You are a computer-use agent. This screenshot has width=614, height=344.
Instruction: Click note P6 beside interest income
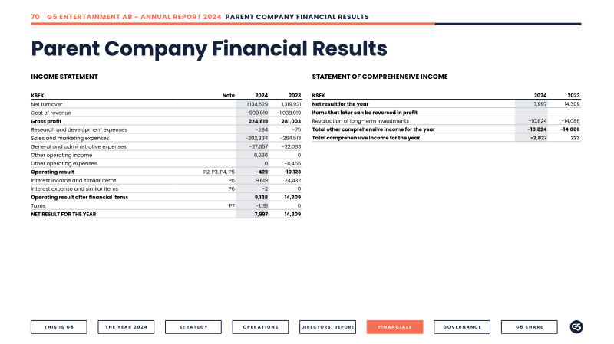(232, 180)
